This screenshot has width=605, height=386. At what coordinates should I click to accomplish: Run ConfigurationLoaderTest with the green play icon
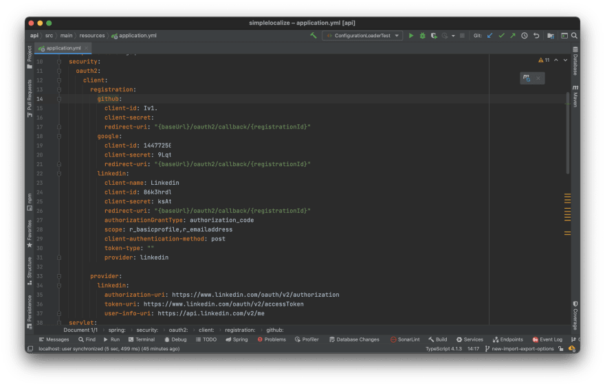pyautogui.click(x=411, y=36)
